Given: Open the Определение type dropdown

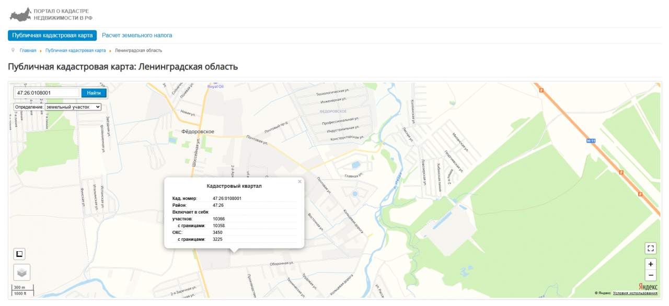Looking at the screenshot, I should point(73,107).
